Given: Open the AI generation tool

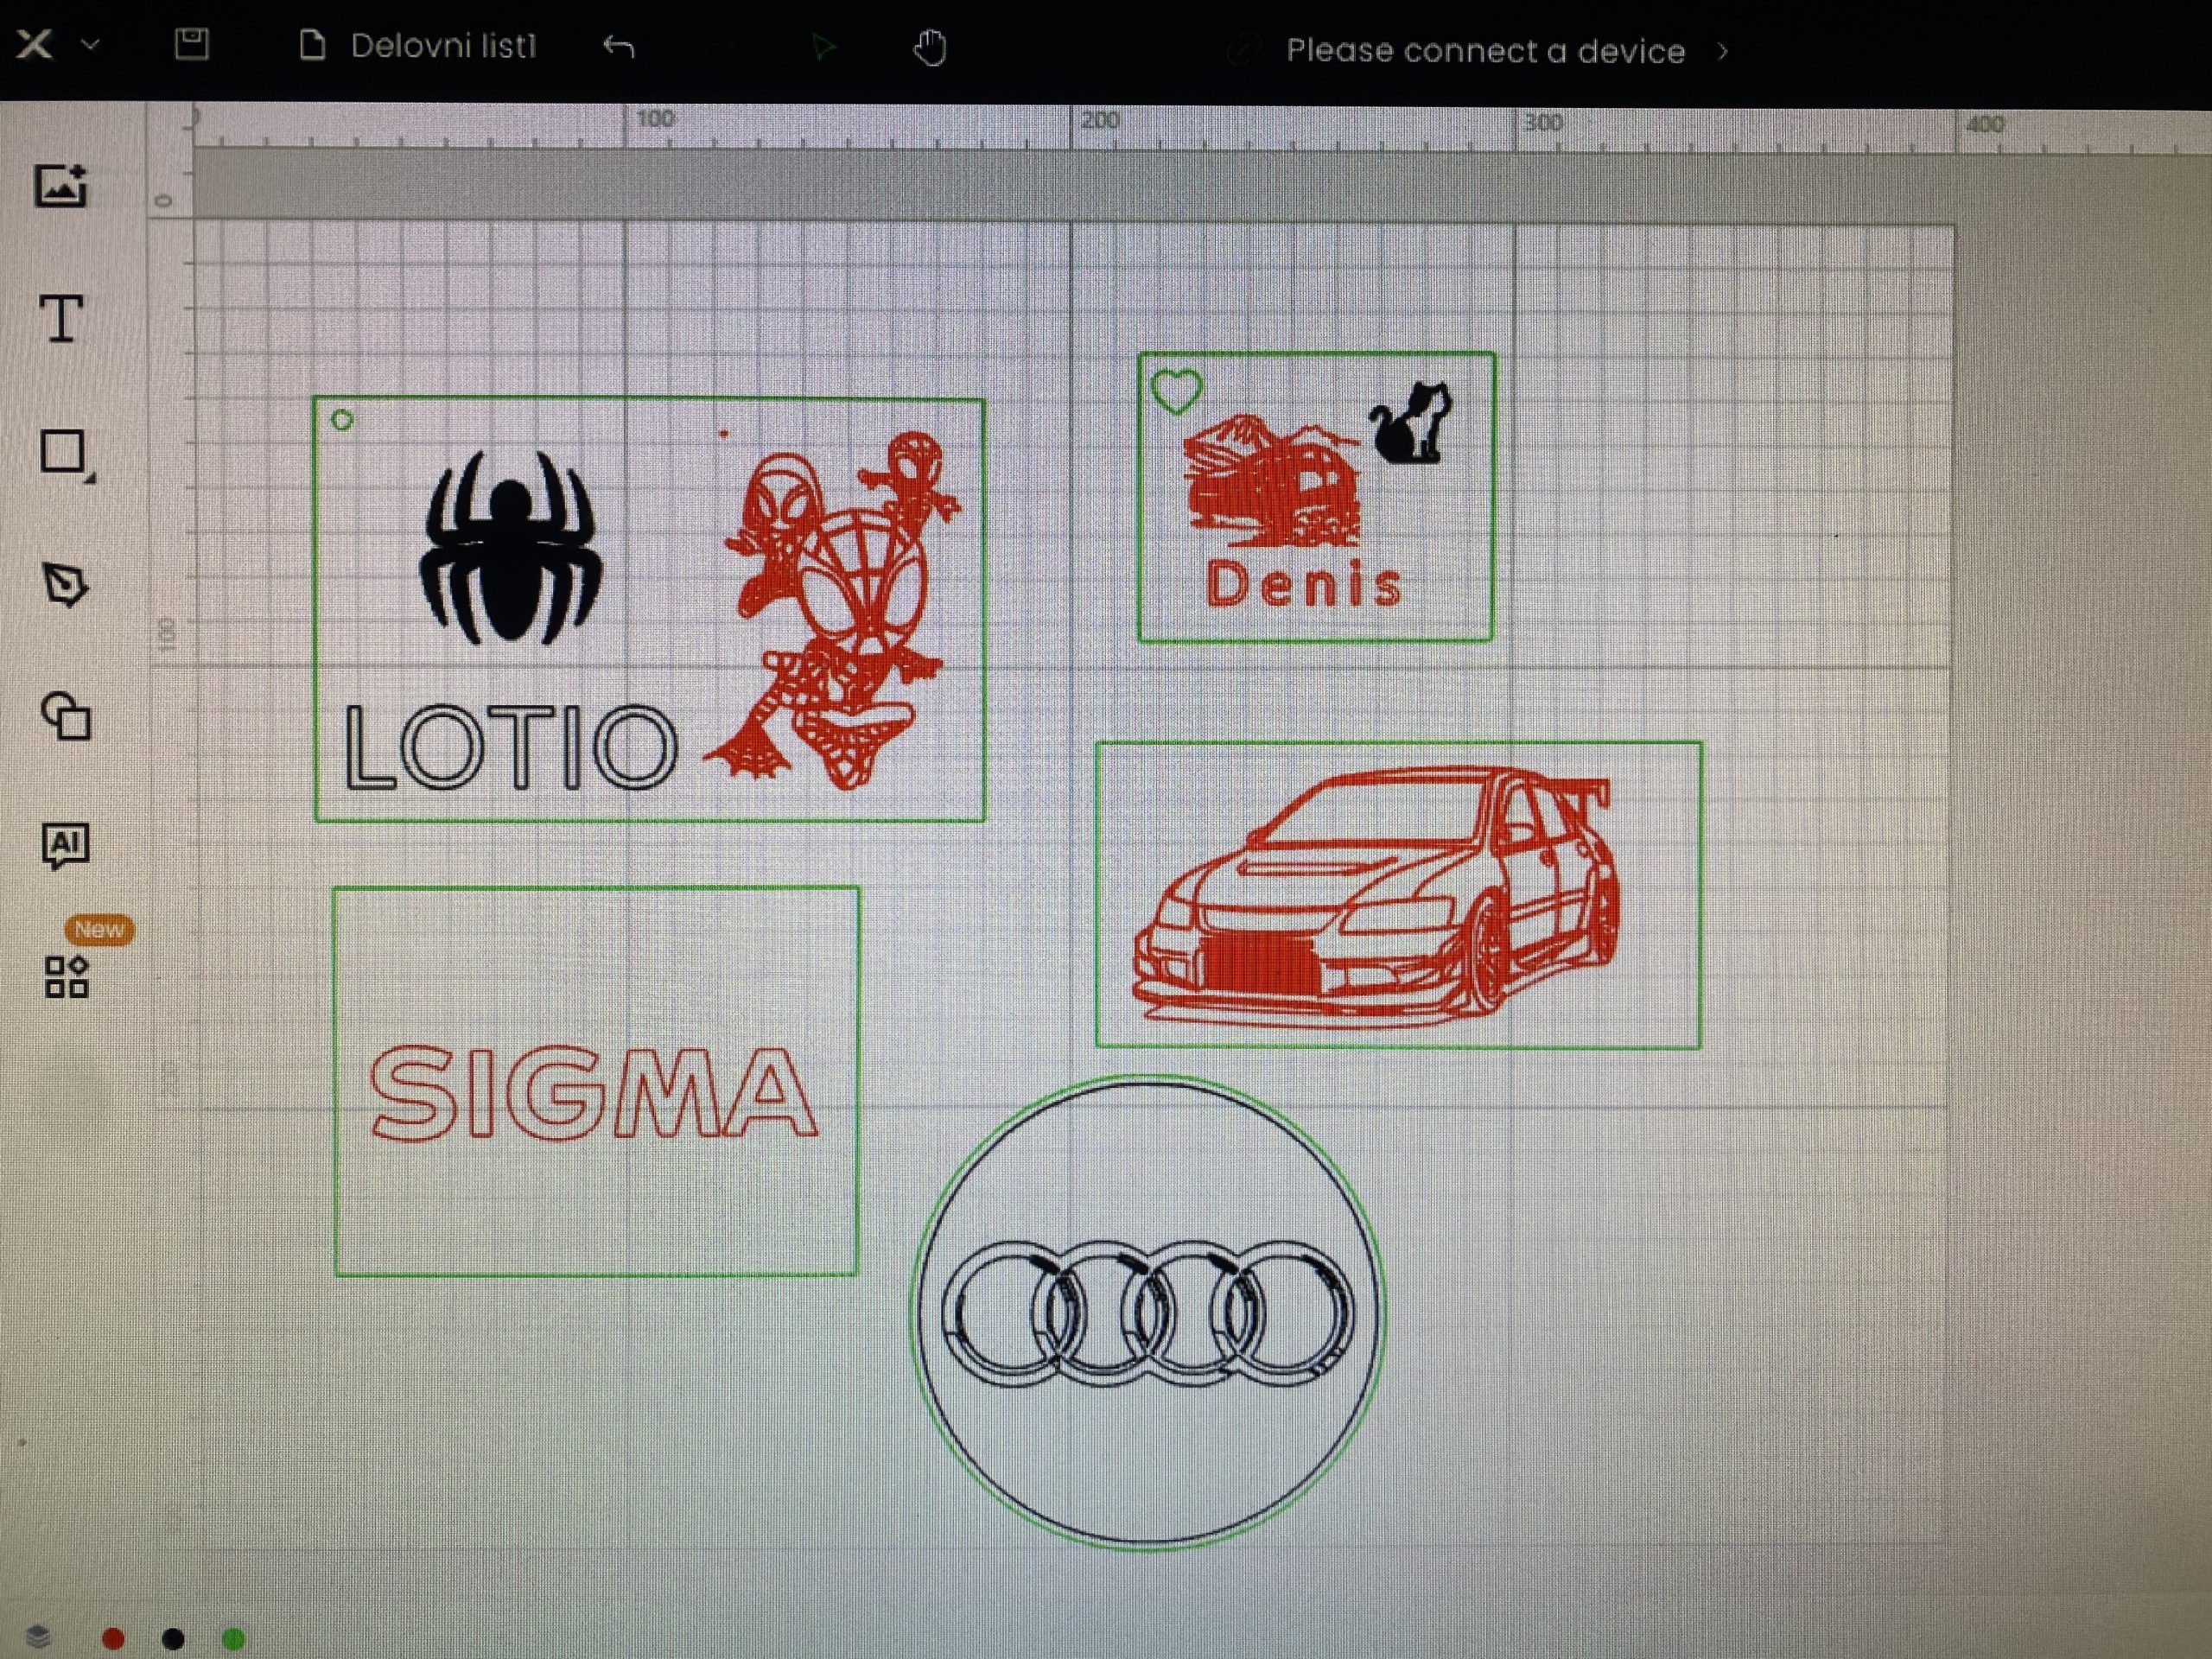Looking at the screenshot, I should [65, 846].
